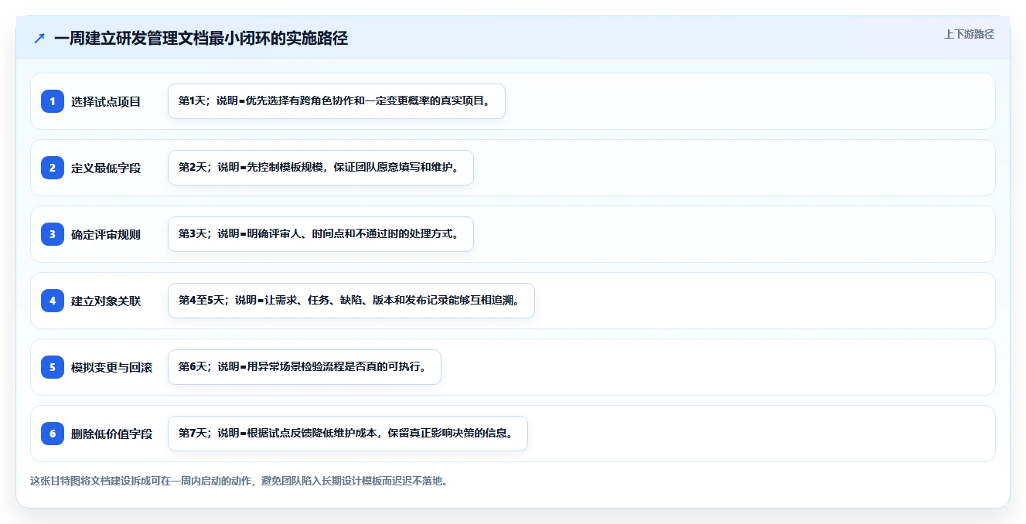The width and height of the screenshot is (1026, 524).
Task: Select step number badge 2
Action: (53, 167)
